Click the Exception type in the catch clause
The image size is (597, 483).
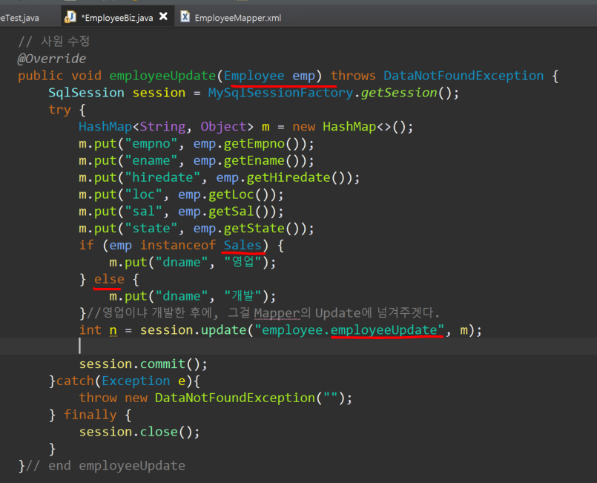(136, 381)
